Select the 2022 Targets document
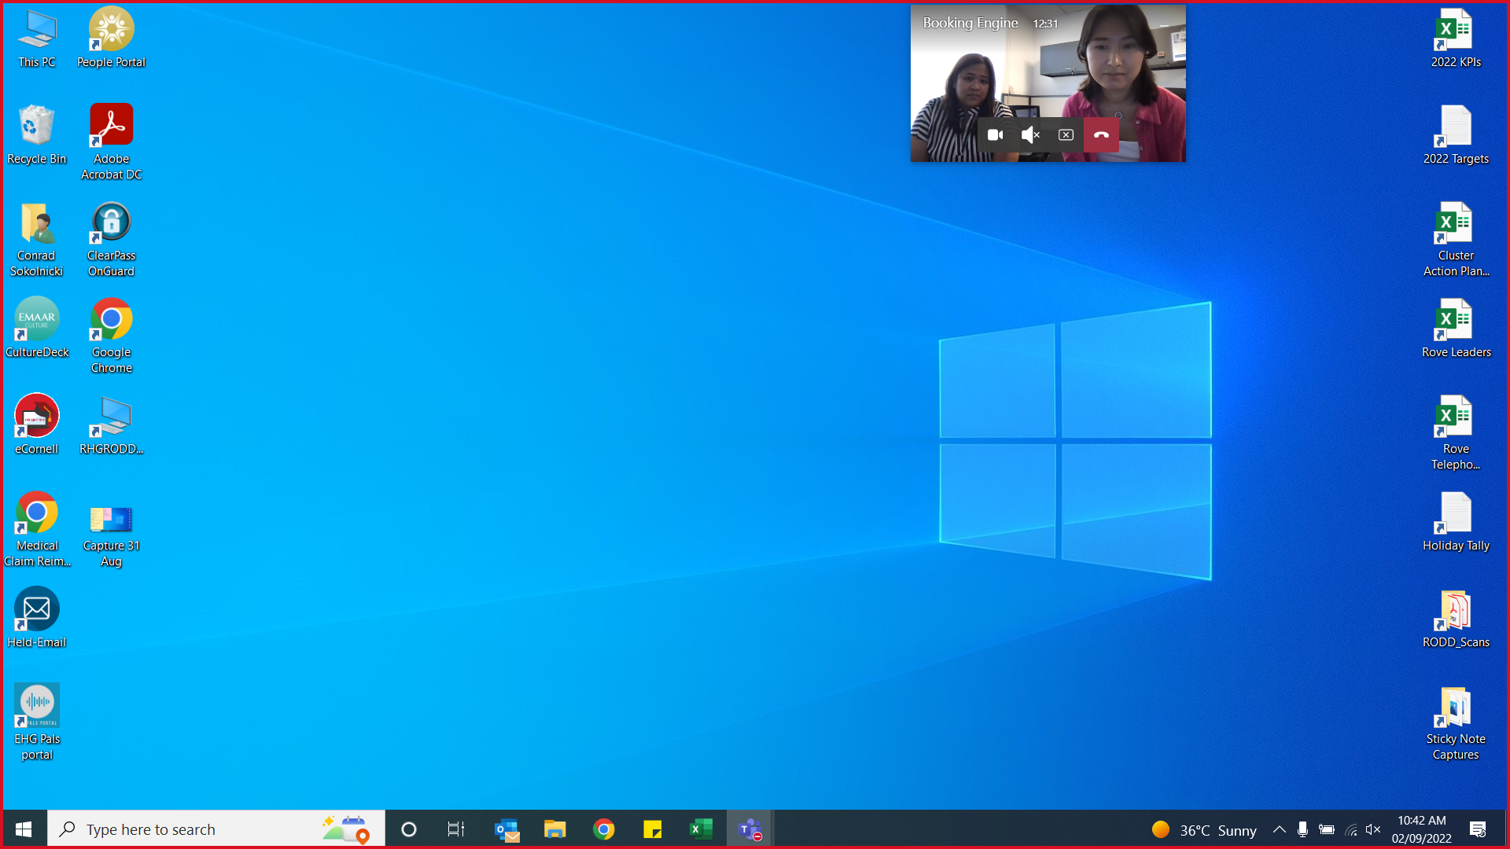1510x849 pixels. (1455, 134)
